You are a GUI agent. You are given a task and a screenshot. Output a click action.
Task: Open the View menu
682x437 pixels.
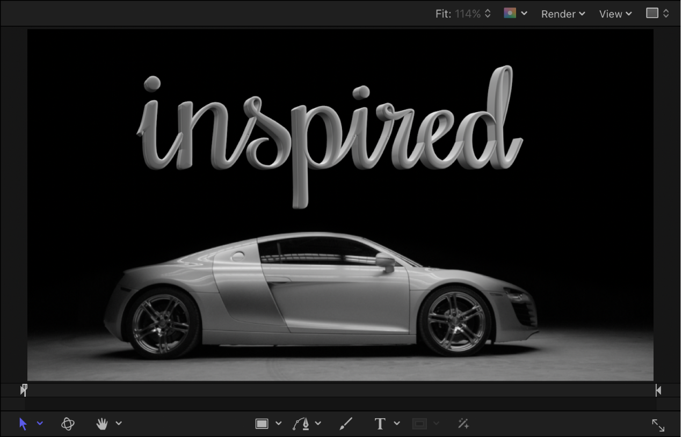tap(615, 14)
